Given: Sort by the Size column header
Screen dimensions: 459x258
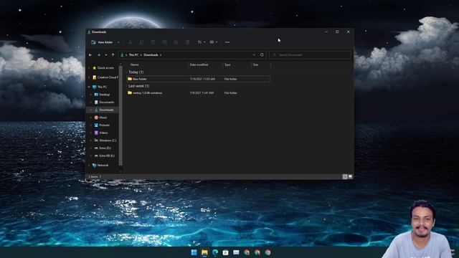Looking at the screenshot, I should coord(255,64).
